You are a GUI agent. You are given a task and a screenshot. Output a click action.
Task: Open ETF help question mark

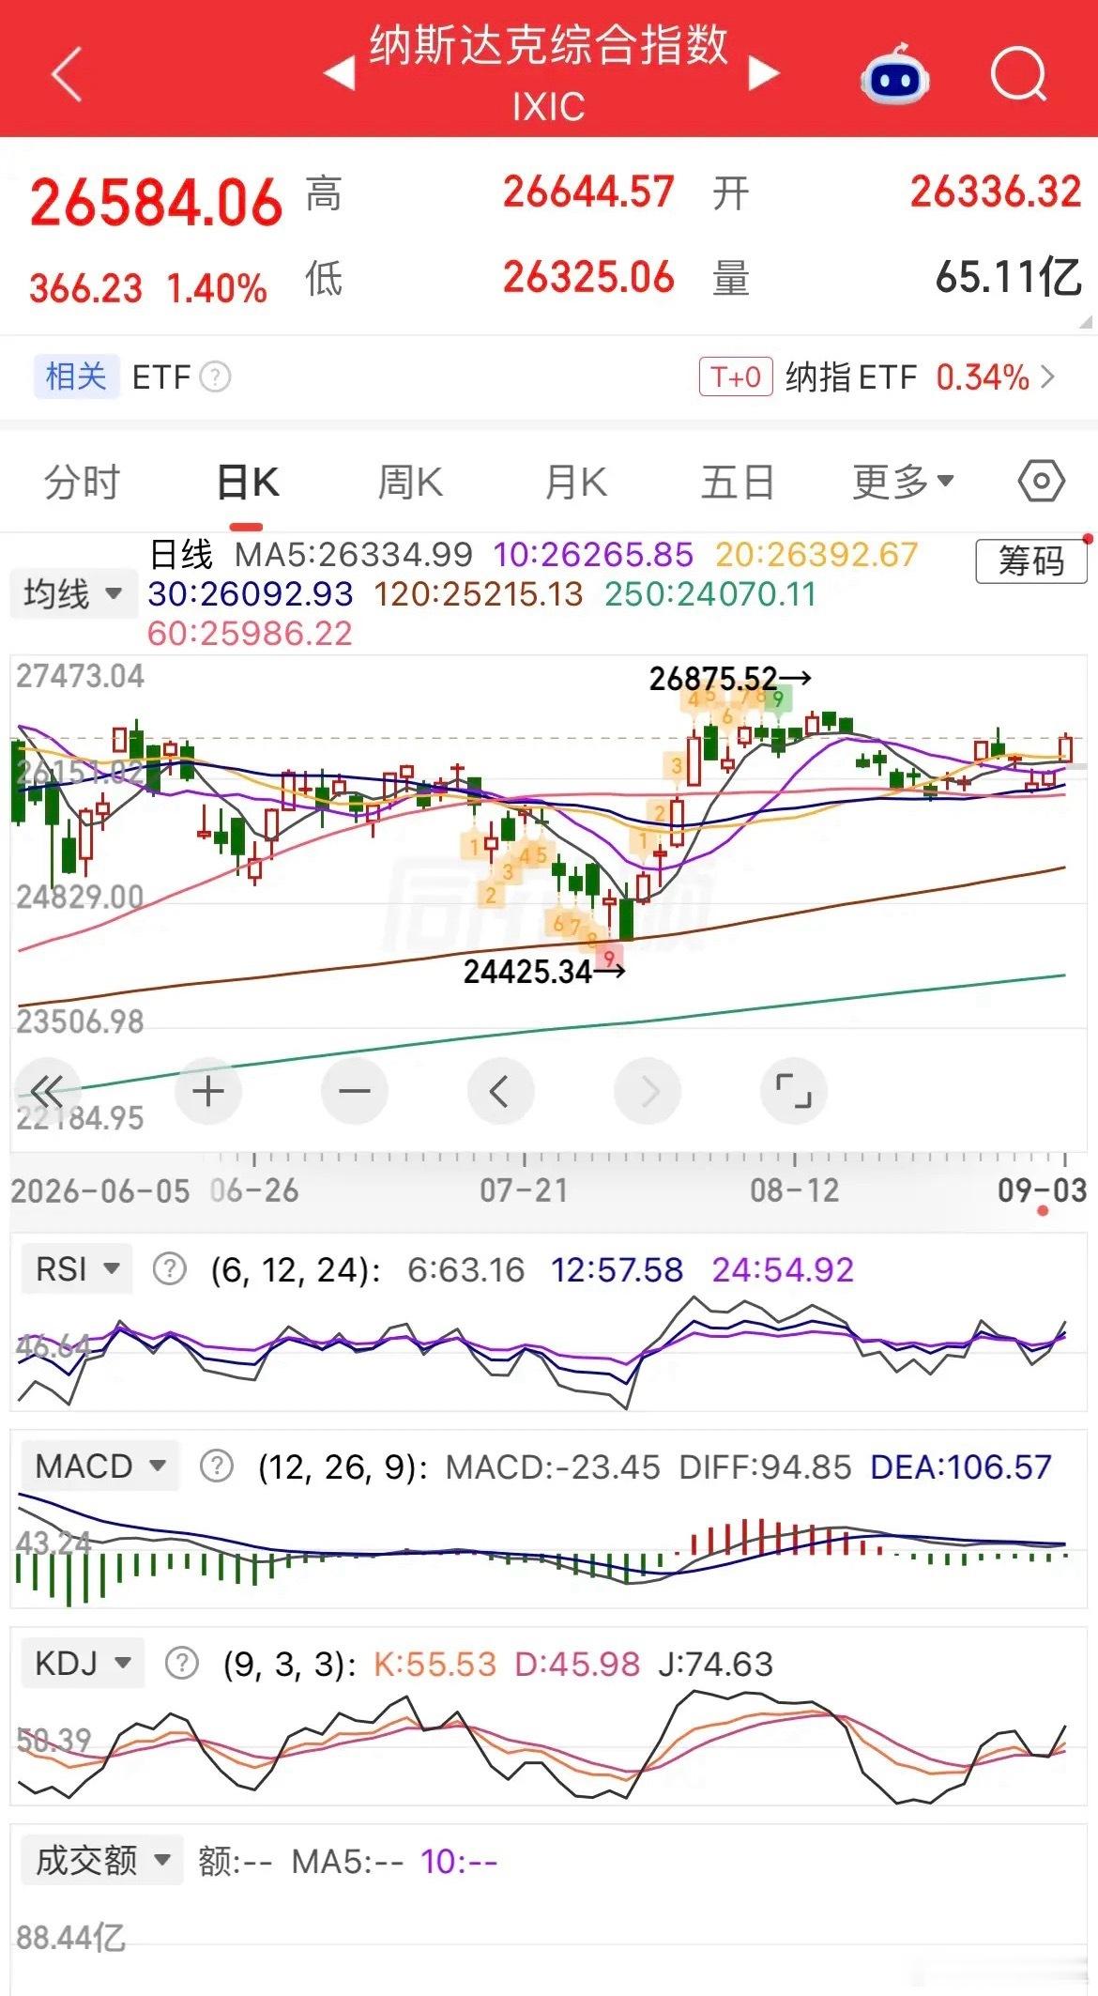pyautogui.click(x=216, y=377)
